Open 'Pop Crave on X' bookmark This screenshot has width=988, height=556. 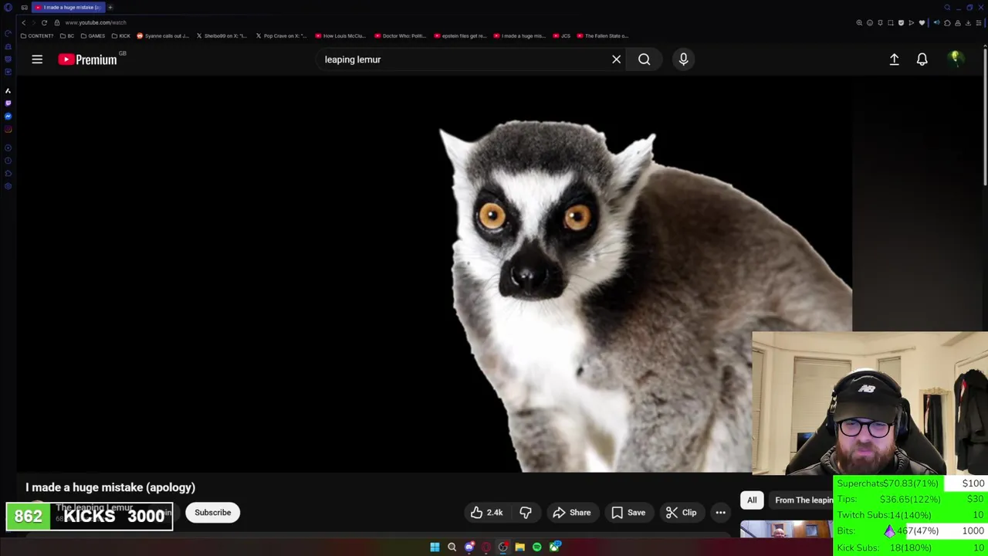[282, 36]
